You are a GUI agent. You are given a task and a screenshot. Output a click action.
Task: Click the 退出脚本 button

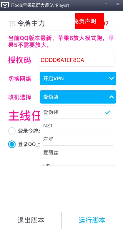coord(31,220)
